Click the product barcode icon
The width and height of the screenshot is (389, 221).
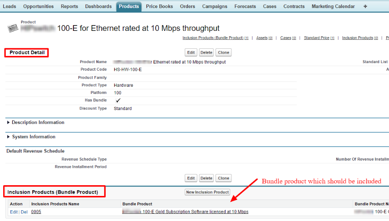[13, 28]
